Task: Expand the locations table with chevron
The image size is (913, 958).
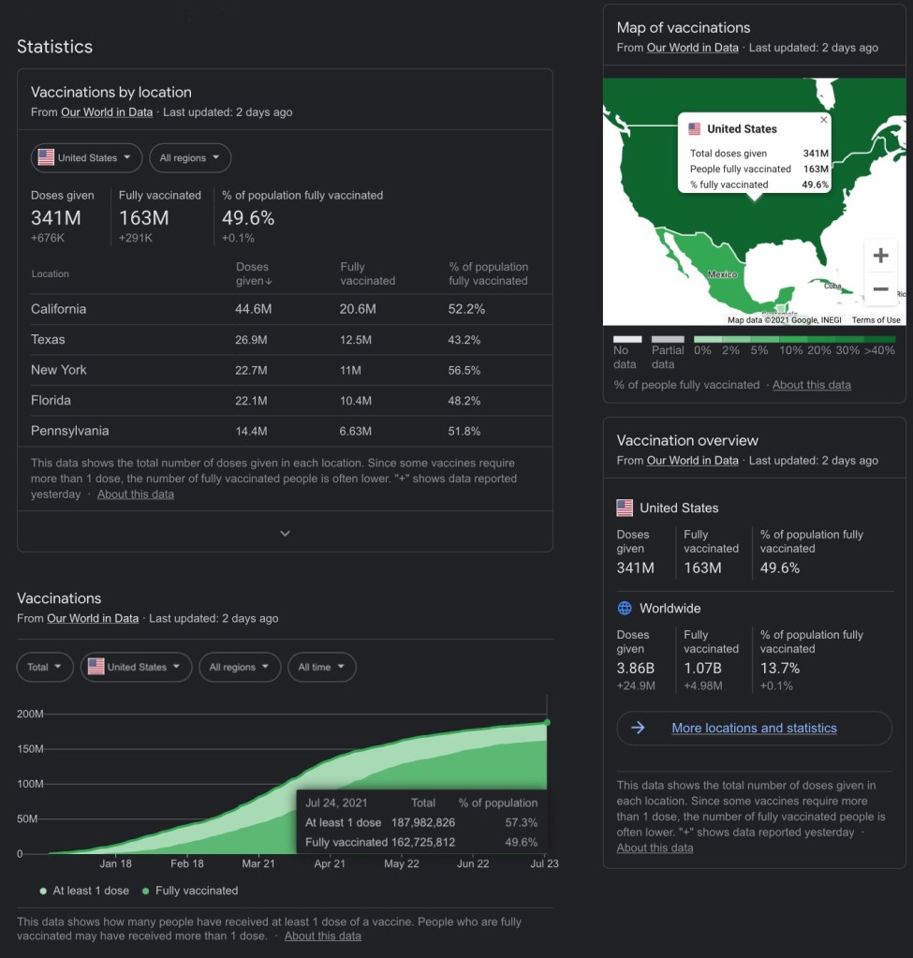Action: click(x=285, y=533)
